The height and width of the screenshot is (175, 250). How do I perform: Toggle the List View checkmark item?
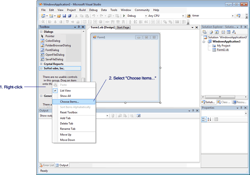[x=65, y=91]
